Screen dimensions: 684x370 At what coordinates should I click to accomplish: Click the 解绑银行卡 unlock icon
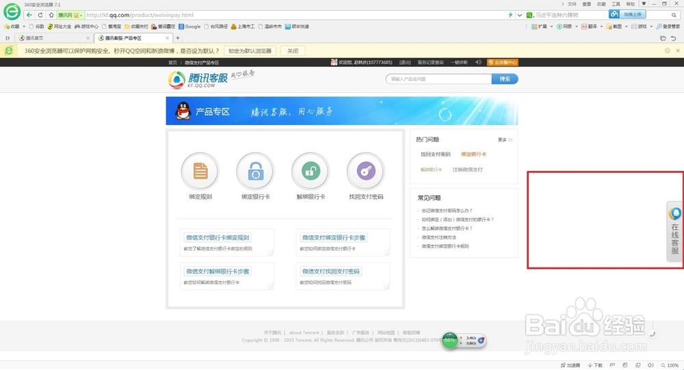click(311, 171)
